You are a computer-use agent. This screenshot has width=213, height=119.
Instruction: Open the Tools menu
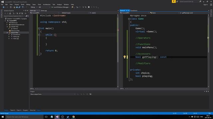[x=39, y=4]
